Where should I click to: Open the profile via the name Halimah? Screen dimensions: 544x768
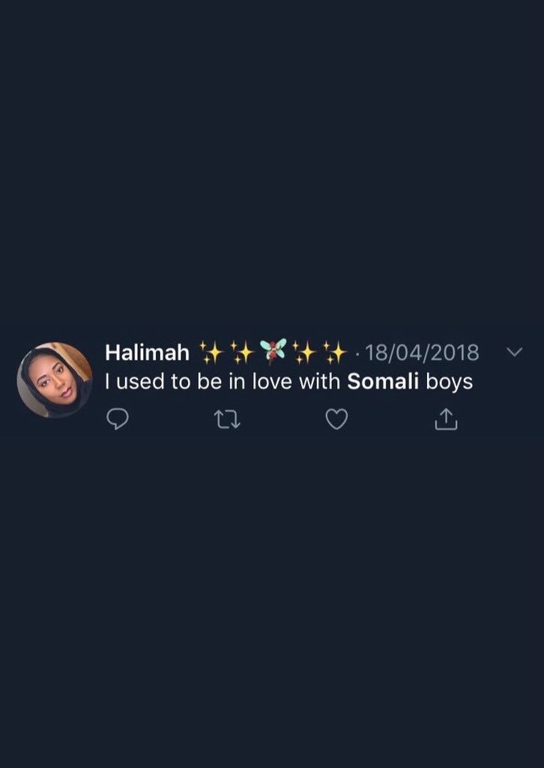pyautogui.click(x=148, y=352)
